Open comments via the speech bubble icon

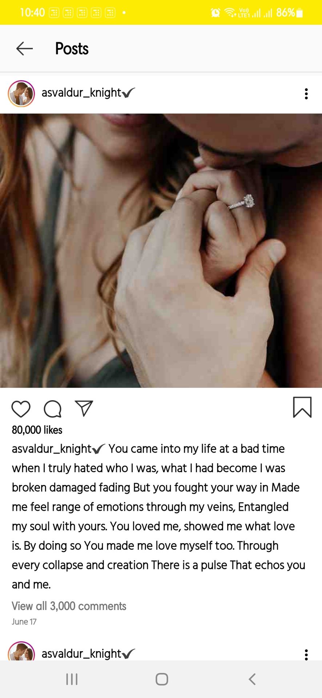(53, 409)
